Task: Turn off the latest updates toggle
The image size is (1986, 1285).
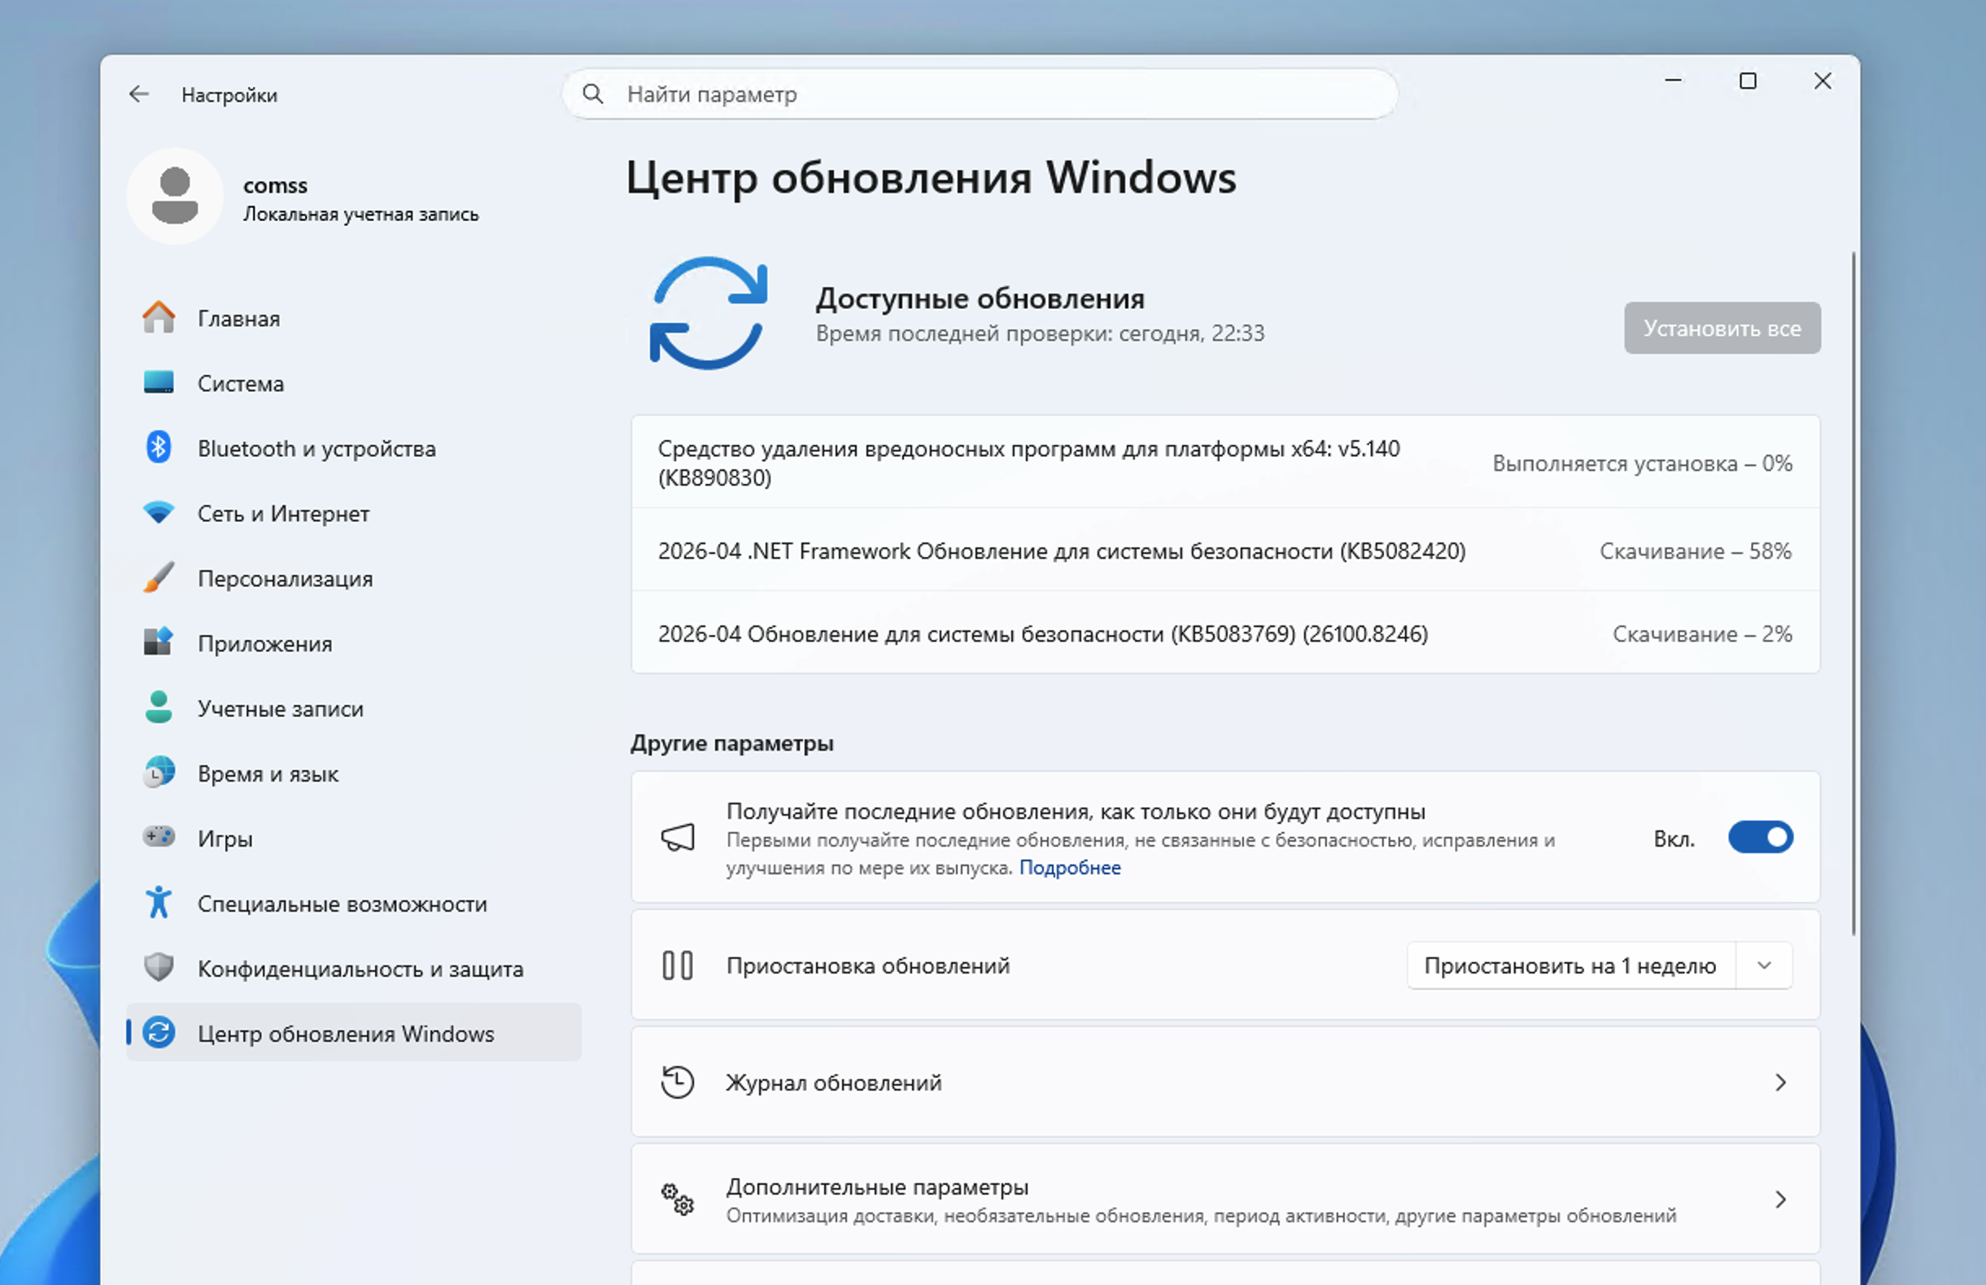Action: (x=1760, y=837)
